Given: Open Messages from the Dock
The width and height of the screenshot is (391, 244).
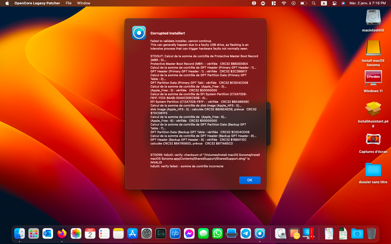Looking at the screenshot, I should [x=203, y=233].
